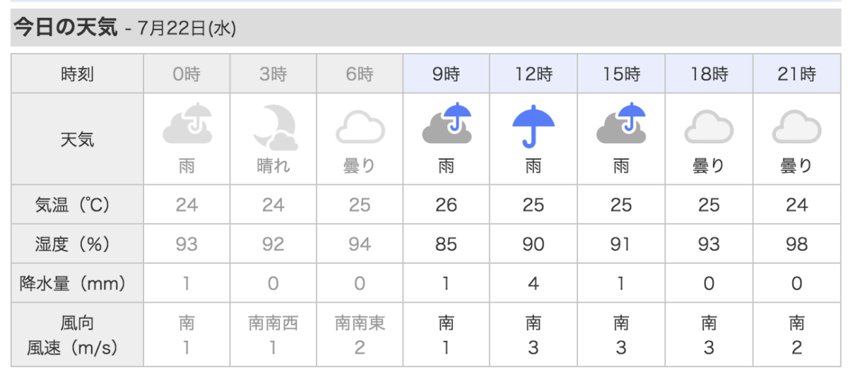Click the 12時 precipitation value 4
The height and width of the screenshot is (377, 848).
click(534, 284)
